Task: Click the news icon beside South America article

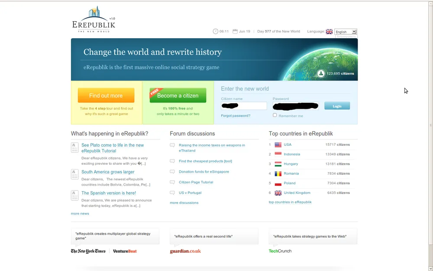Action: (x=74, y=174)
